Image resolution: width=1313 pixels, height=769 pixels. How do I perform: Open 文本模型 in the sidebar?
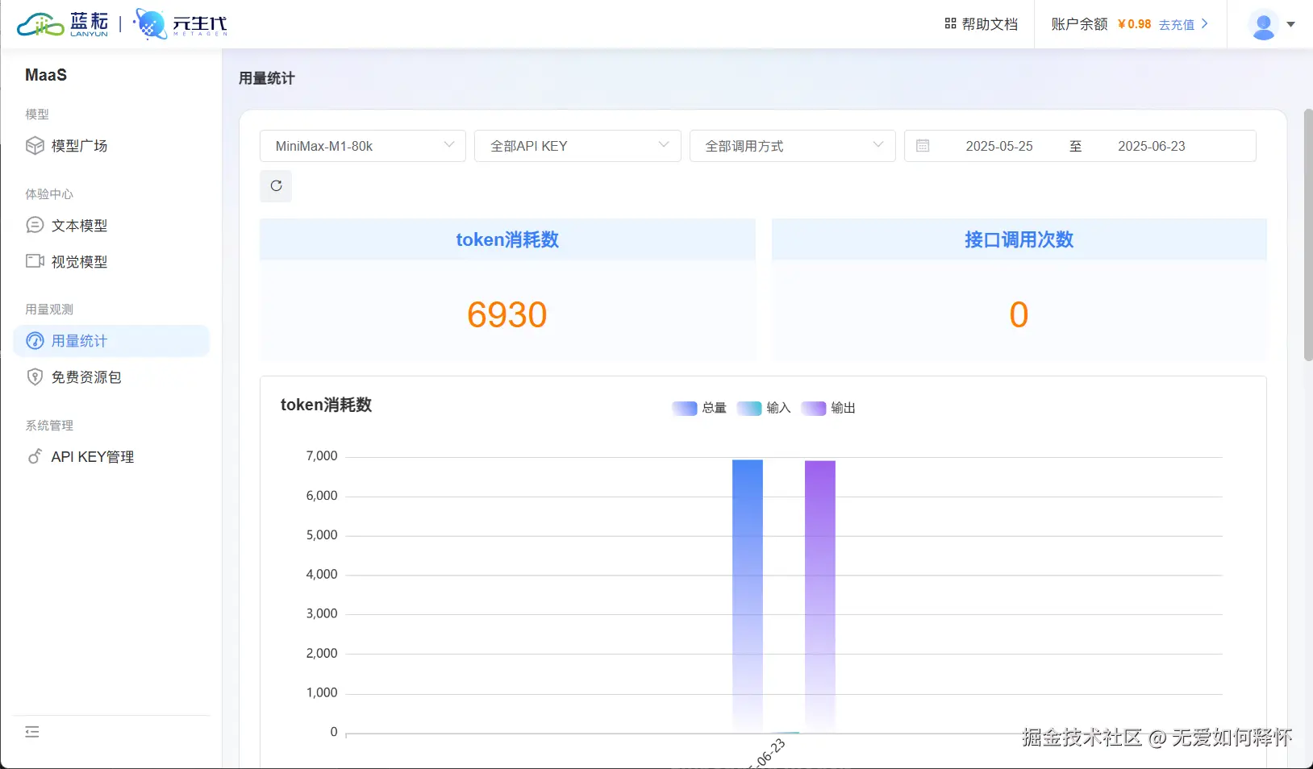point(111,226)
